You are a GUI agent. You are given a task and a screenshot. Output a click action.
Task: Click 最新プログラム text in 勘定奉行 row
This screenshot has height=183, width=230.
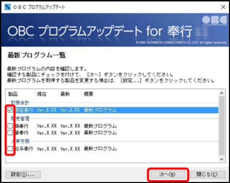pos(100,110)
